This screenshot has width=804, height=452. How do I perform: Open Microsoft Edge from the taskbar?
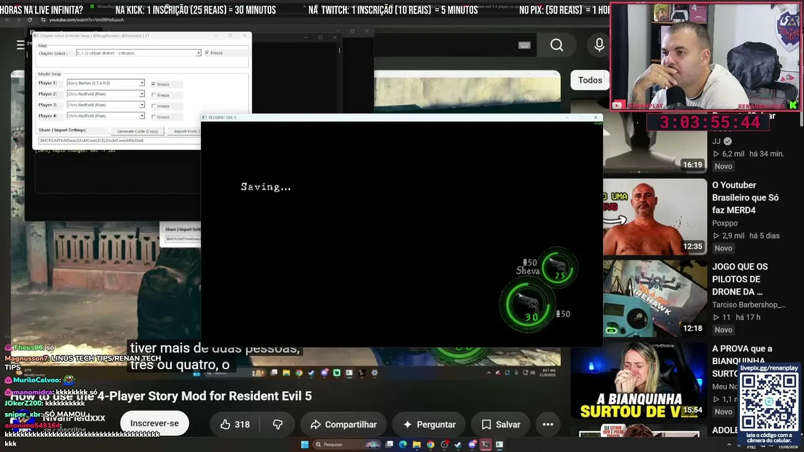click(403, 444)
